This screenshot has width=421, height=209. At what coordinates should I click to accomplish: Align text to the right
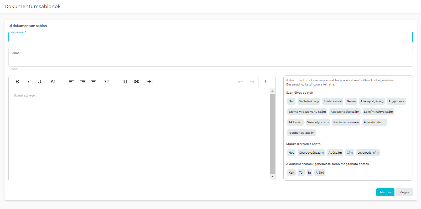(82, 82)
